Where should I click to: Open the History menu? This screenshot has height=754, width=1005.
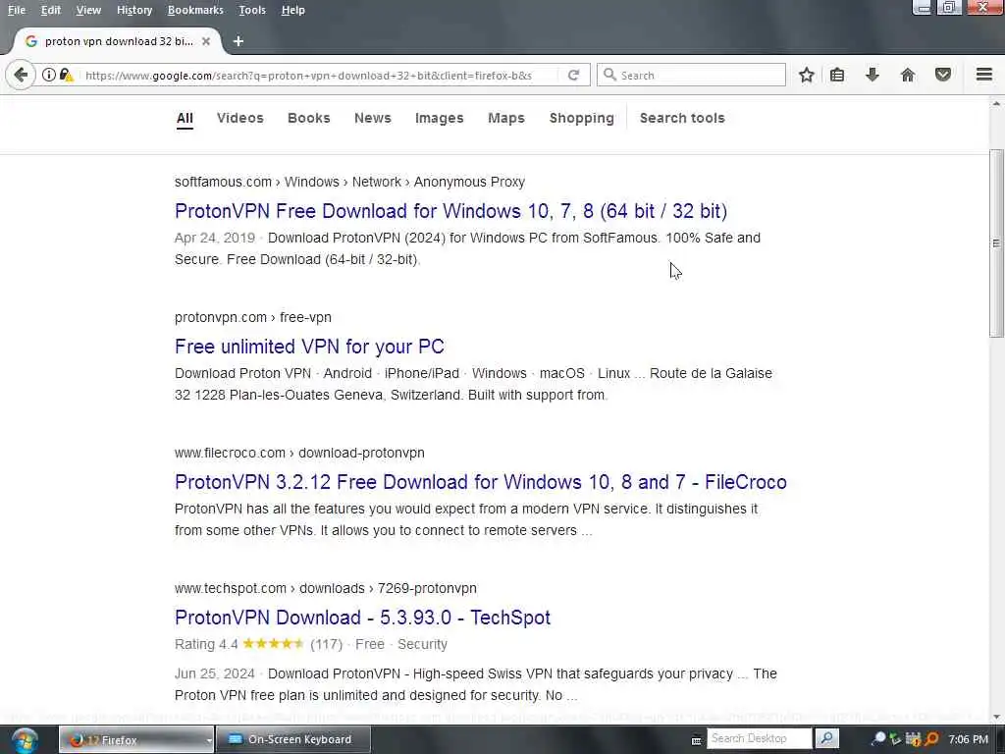pyautogui.click(x=134, y=10)
